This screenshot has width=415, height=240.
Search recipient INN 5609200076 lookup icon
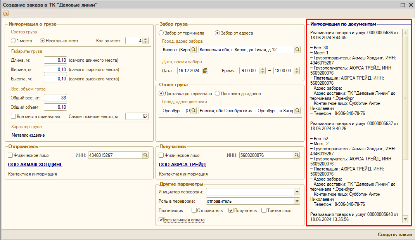[x=297, y=155]
